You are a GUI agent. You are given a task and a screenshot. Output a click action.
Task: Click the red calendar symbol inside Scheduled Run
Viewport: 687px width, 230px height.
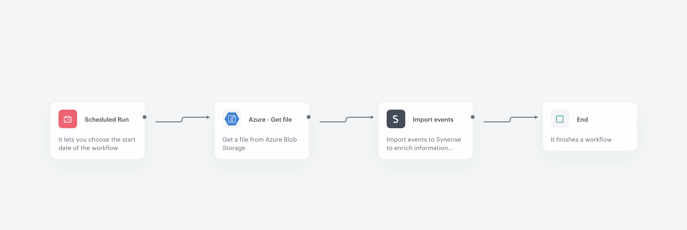(x=68, y=119)
